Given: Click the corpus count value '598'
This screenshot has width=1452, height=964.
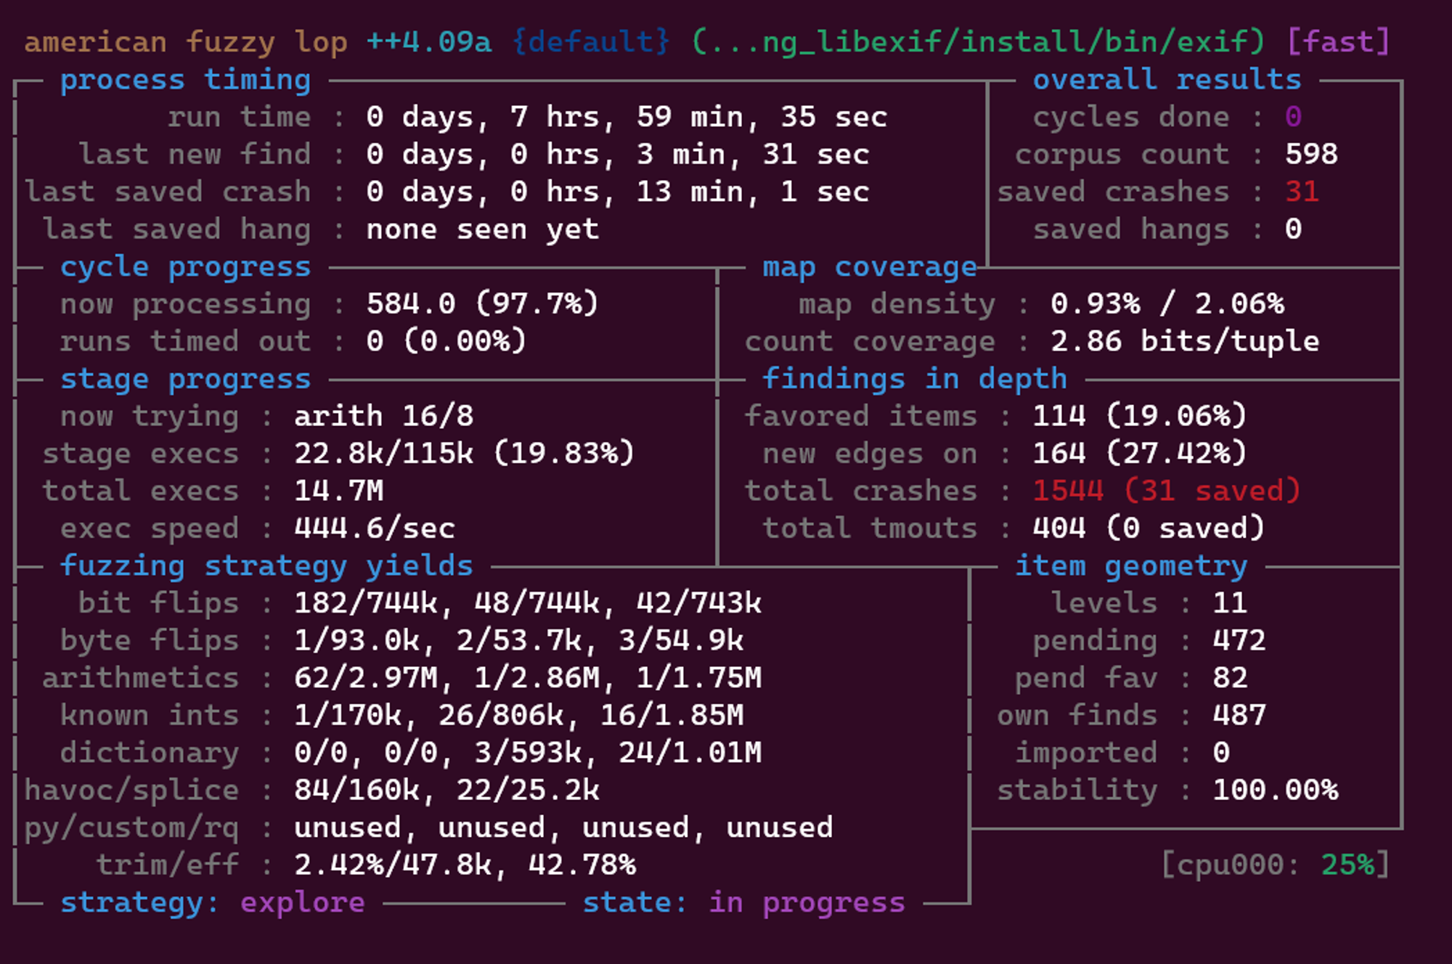Looking at the screenshot, I should [x=1311, y=155].
